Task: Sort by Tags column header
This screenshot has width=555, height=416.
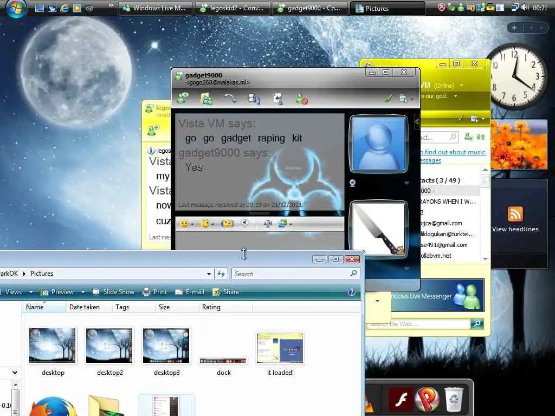Action: [133, 307]
